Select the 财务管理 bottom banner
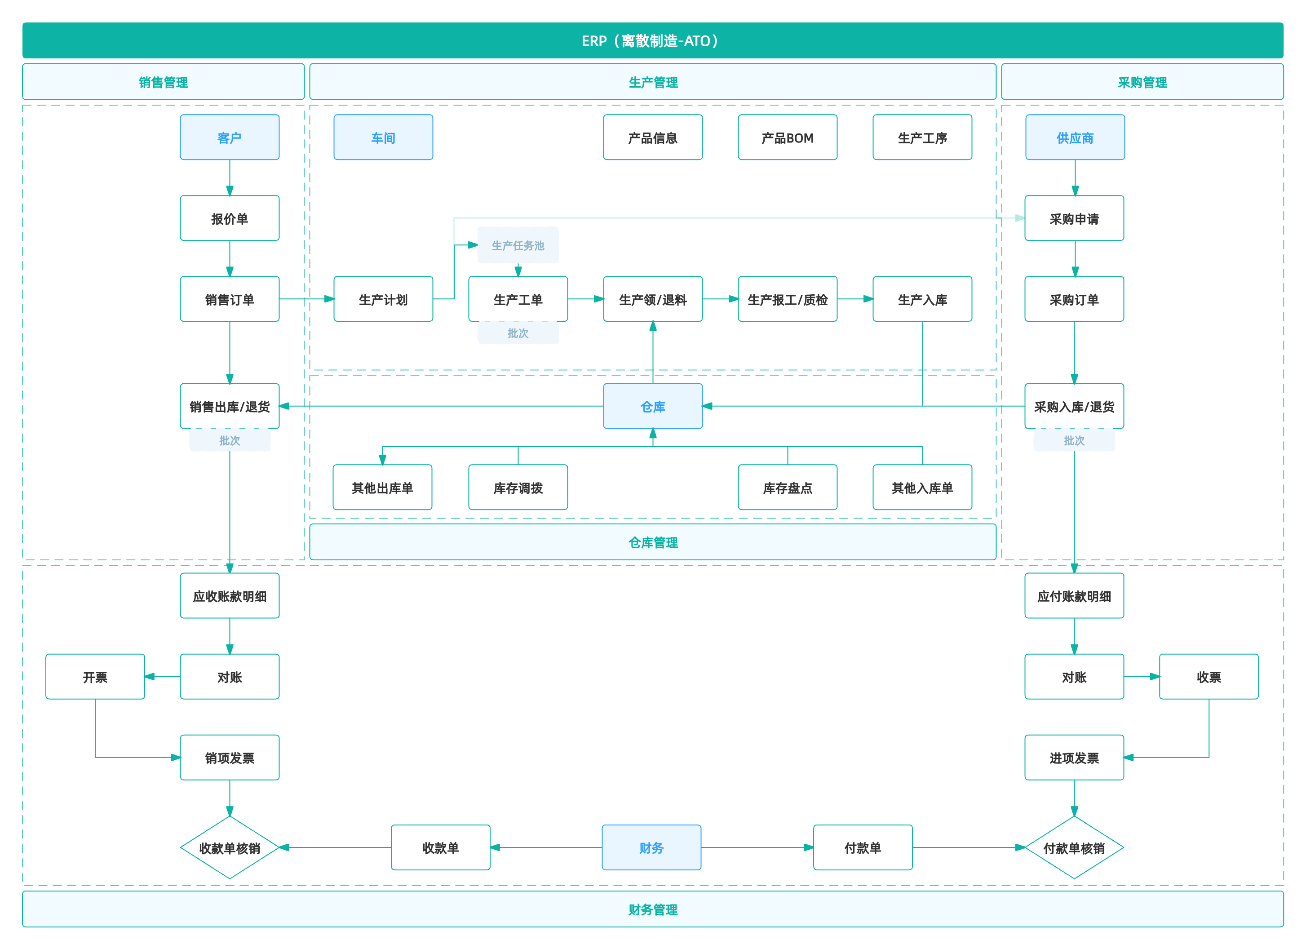The height and width of the screenshot is (949, 1306). [652, 909]
